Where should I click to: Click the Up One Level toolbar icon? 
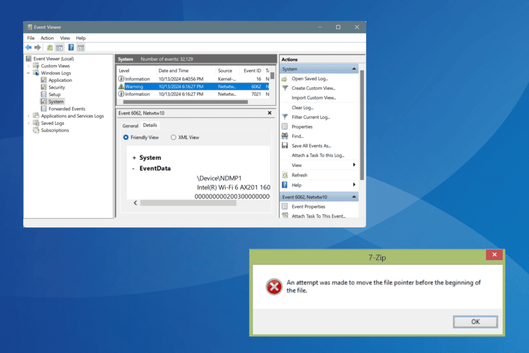tap(50, 48)
